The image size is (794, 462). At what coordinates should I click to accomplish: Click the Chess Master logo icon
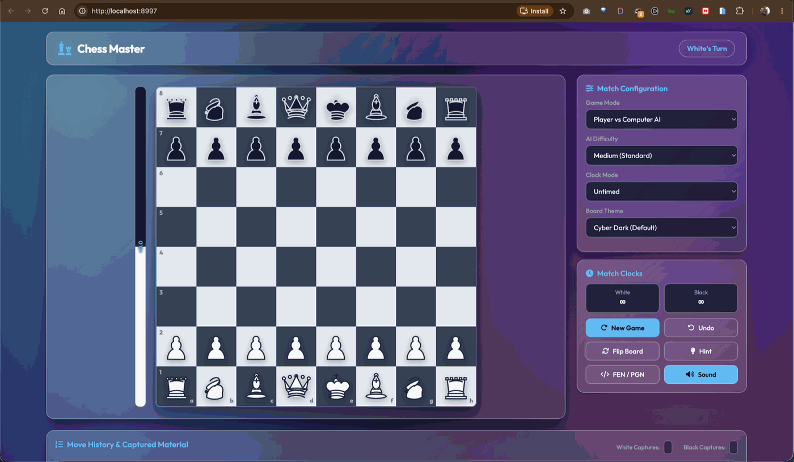coord(65,49)
